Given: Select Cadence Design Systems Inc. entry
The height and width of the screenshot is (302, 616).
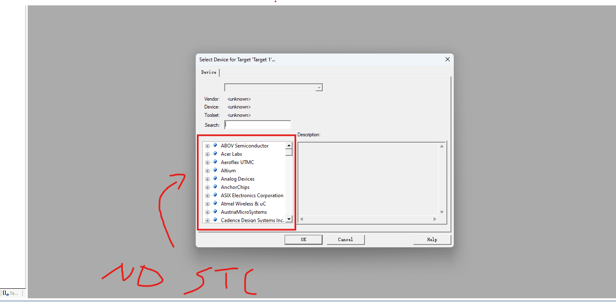Looking at the screenshot, I should (x=252, y=220).
